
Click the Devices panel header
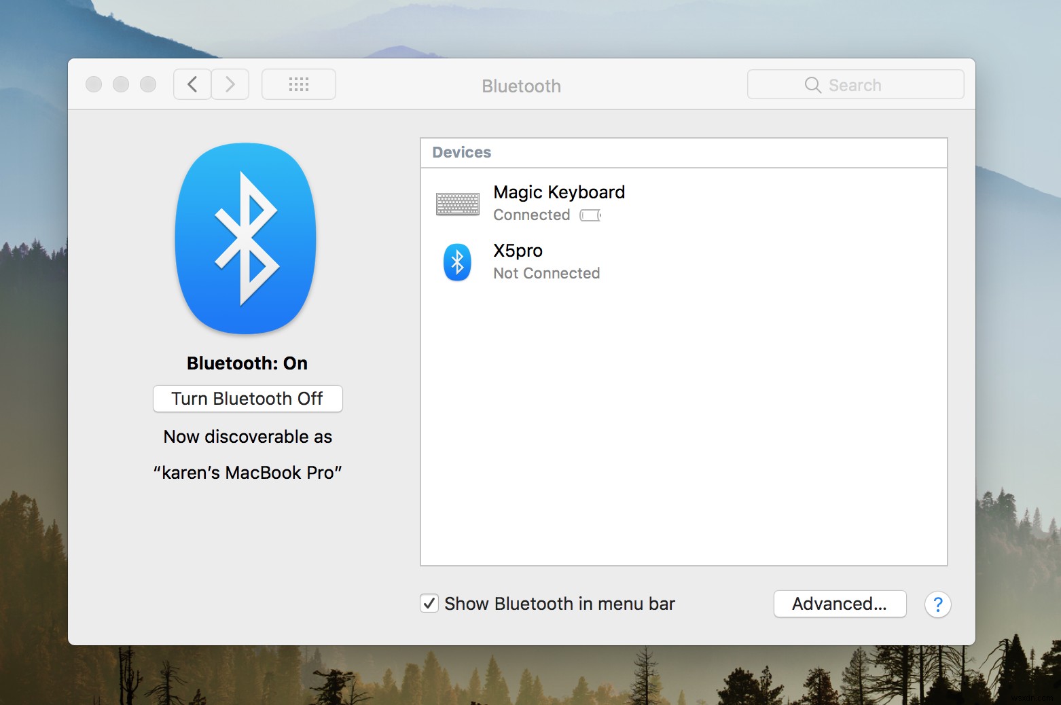[462, 152]
